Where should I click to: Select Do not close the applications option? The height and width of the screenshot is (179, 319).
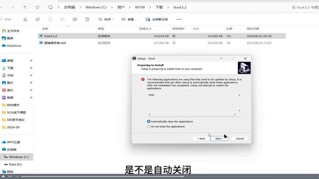click(x=166, y=126)
